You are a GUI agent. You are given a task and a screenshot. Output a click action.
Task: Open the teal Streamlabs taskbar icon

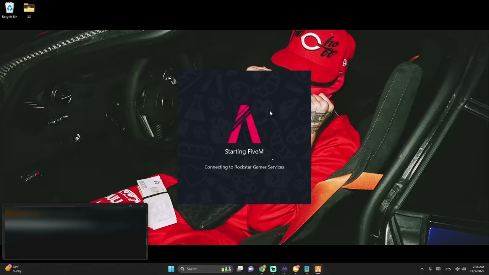[x=273, y=269]
